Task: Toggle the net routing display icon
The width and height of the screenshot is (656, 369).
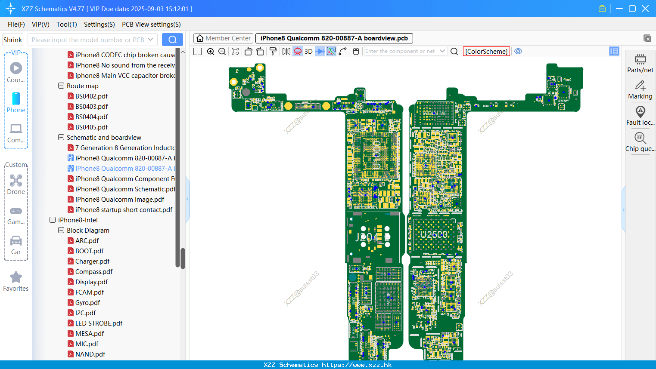Action: 331,51
